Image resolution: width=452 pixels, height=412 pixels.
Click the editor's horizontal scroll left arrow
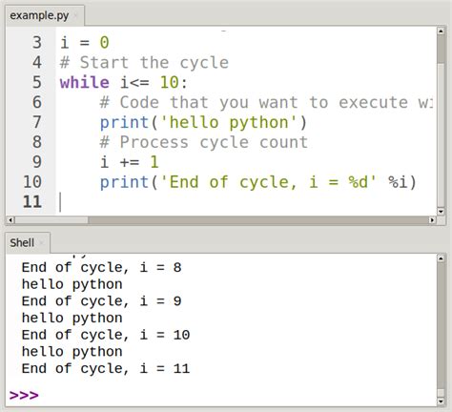pos(10,220)
